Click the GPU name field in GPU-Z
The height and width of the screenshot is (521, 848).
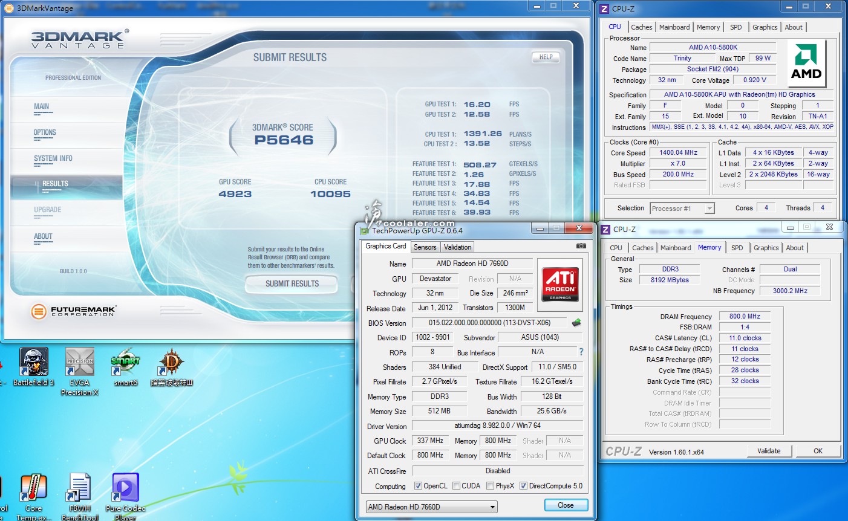pos(472,264)
